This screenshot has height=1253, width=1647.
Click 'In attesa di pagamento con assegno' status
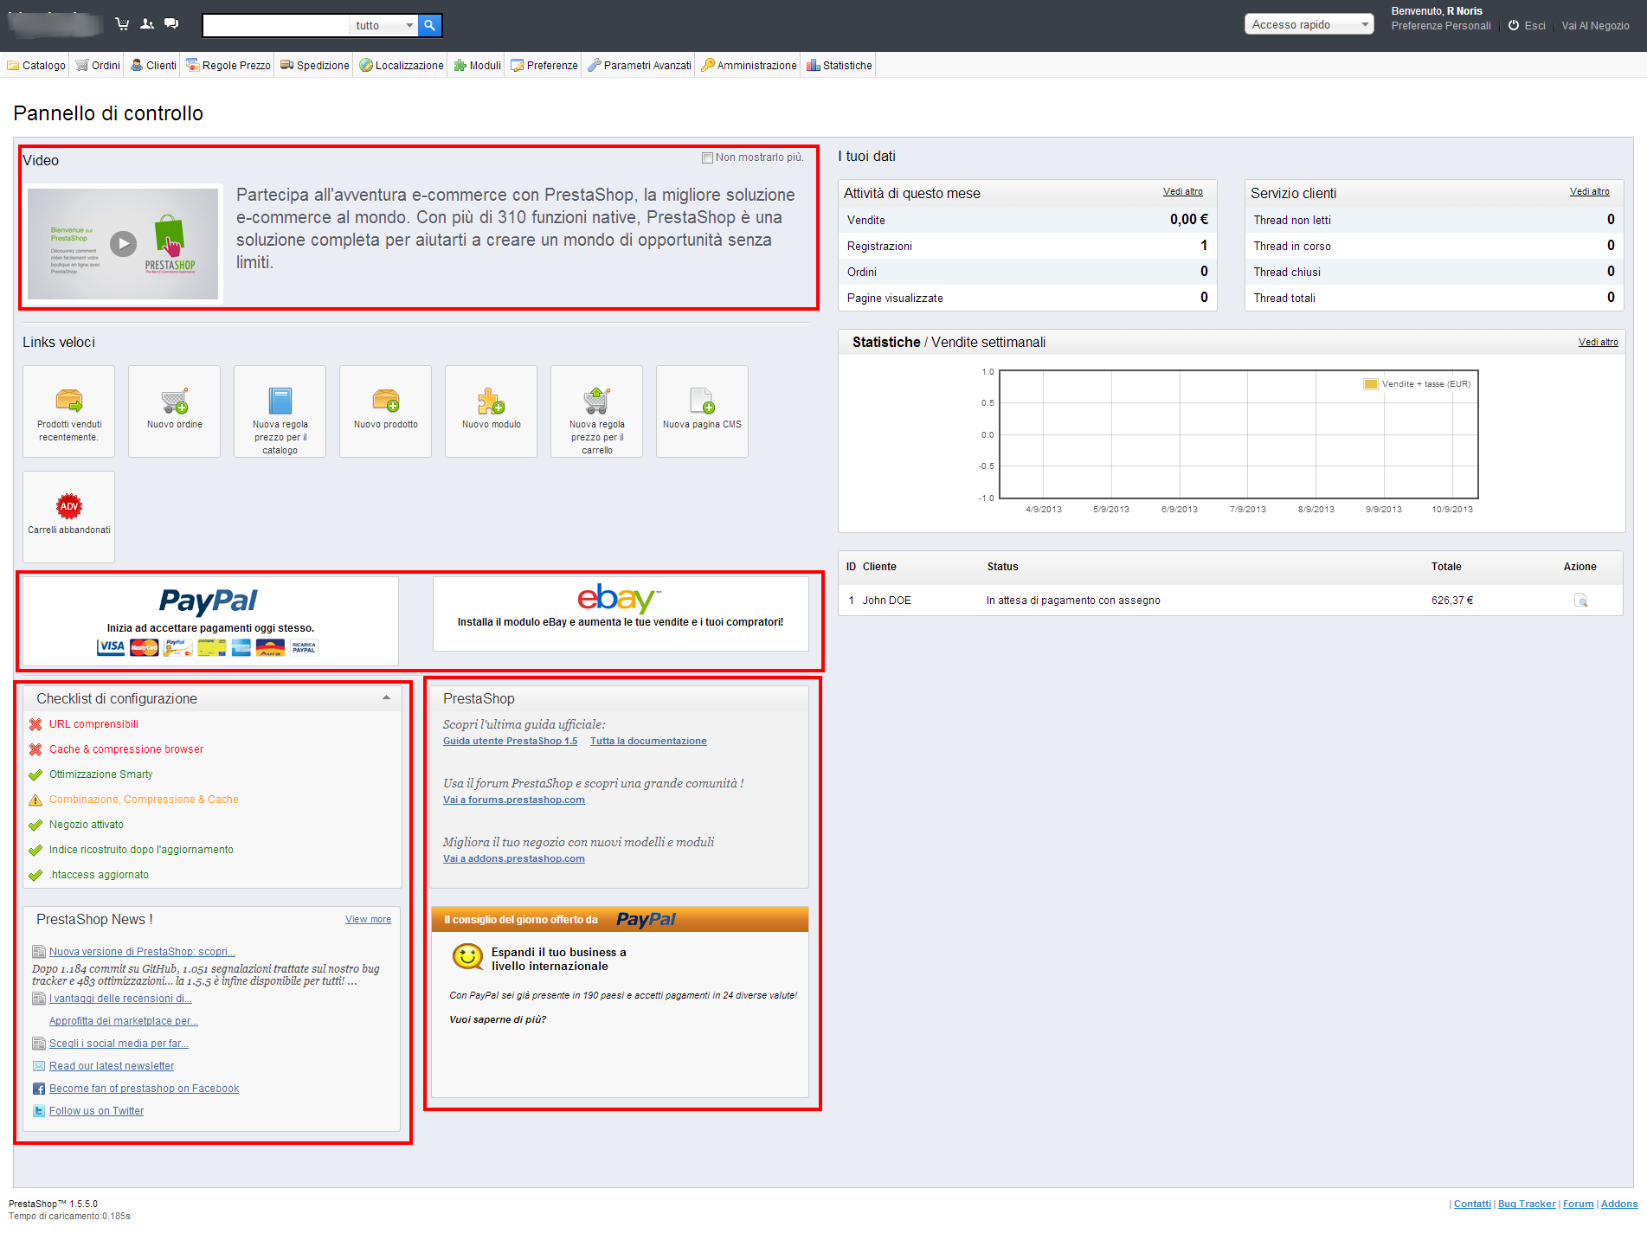(1073, 601)
